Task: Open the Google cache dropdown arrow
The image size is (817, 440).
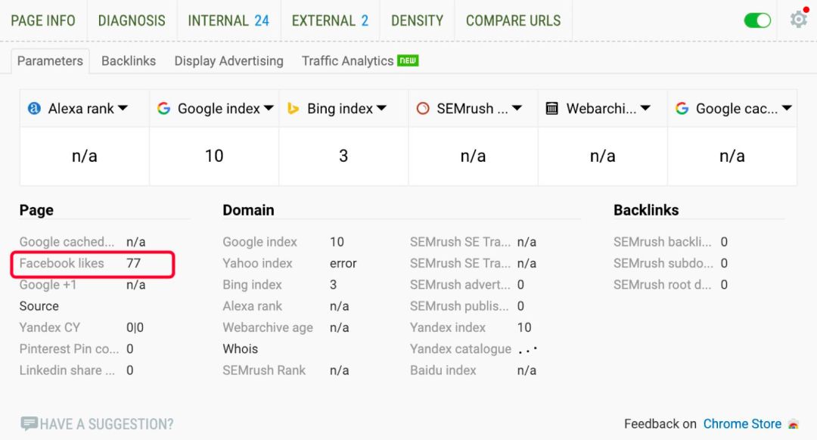Action: pos(787,109)
